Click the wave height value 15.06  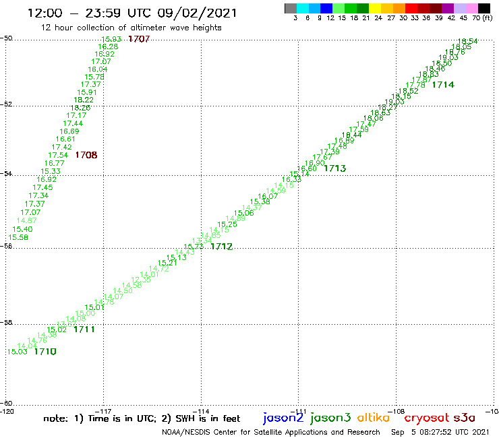[244, 213]
